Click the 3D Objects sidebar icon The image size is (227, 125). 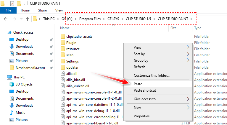click(12, 84)
